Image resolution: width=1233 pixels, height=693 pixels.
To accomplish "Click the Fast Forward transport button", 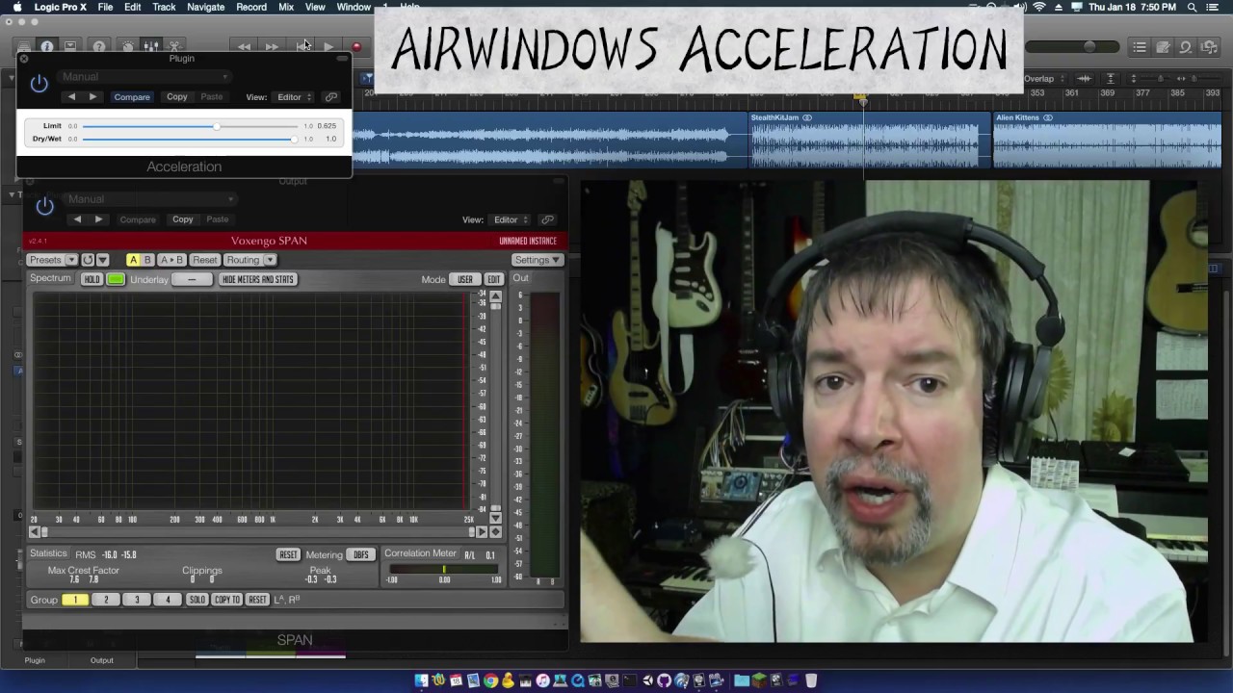I will point(273,46).
